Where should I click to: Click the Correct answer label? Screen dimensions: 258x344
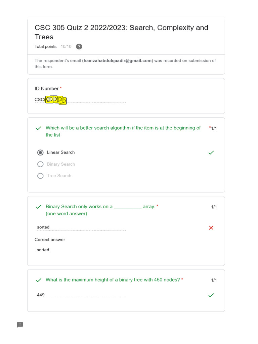tap(50, 240)
